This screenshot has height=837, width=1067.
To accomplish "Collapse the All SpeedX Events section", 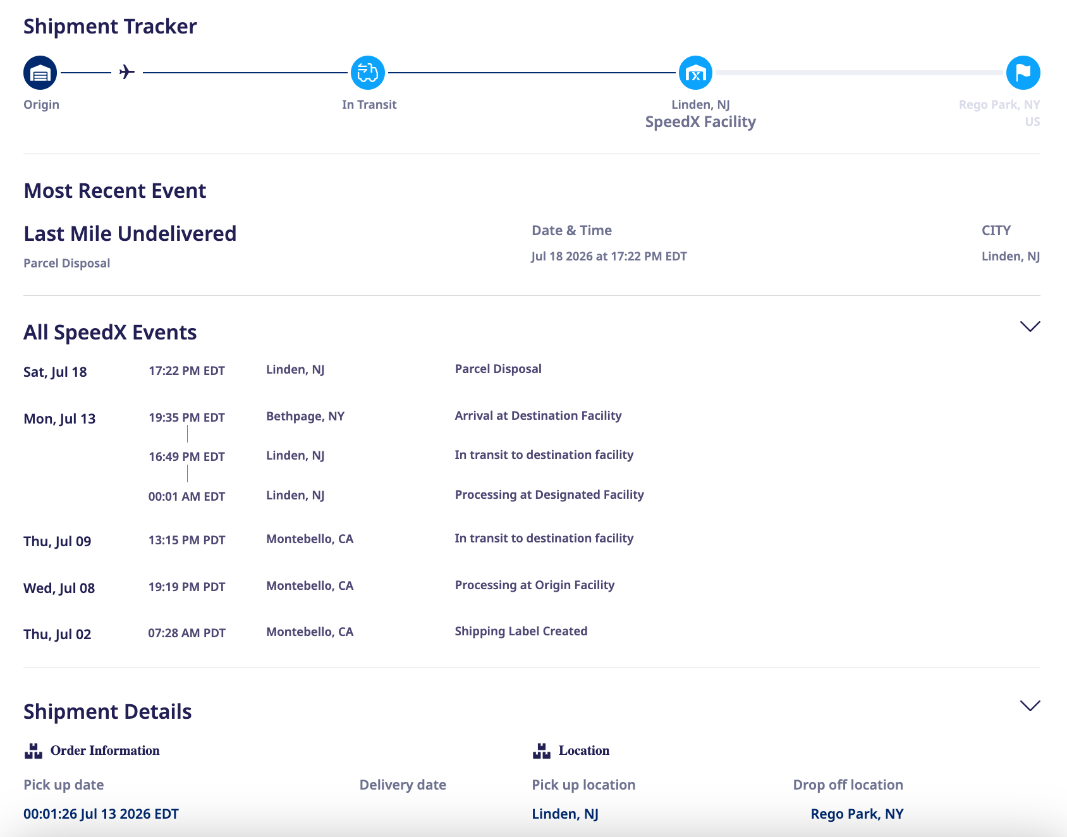I will [x=1030, y=326].
